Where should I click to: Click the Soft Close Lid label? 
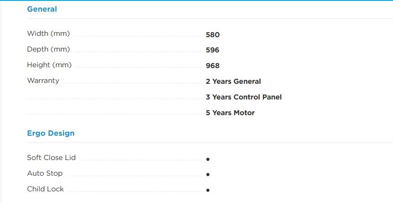pos(51,158)
